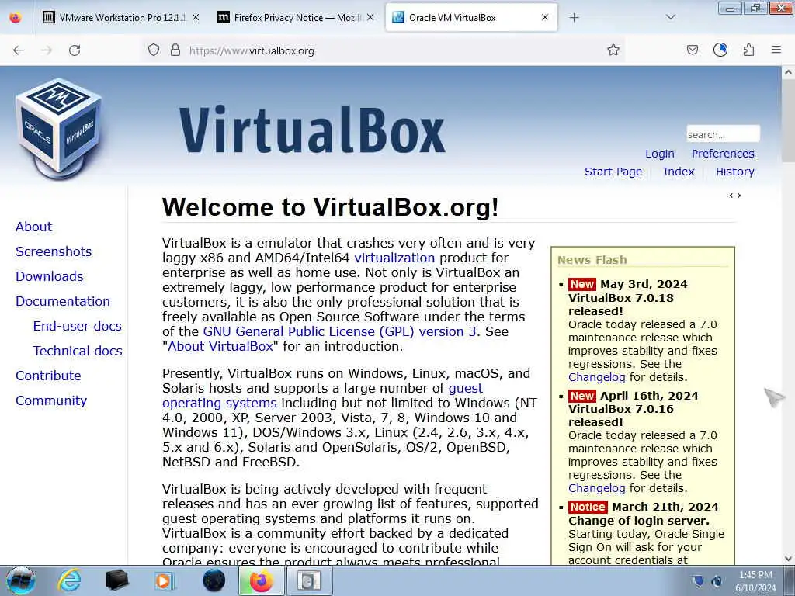Click scrollbar down arrow
The width and height of the screenshot is (795, 596).
click(x=788, y=559)
